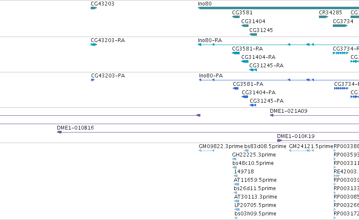This screenshot has width=359, height=220.
Task: Click the DME1-010B16 label text
Action: pyautogui.click(x=76, y=128)
